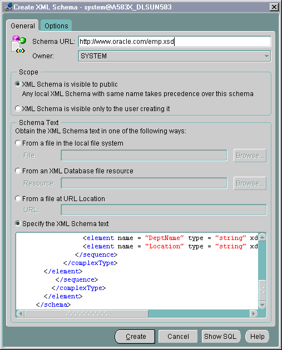Click the scroll right arrow of schema text

[x=254, y=314]
